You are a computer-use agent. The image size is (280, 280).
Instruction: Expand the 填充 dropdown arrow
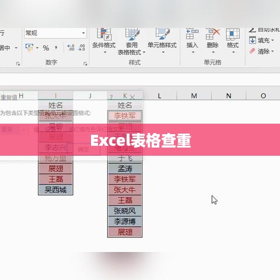click(272, 40)
